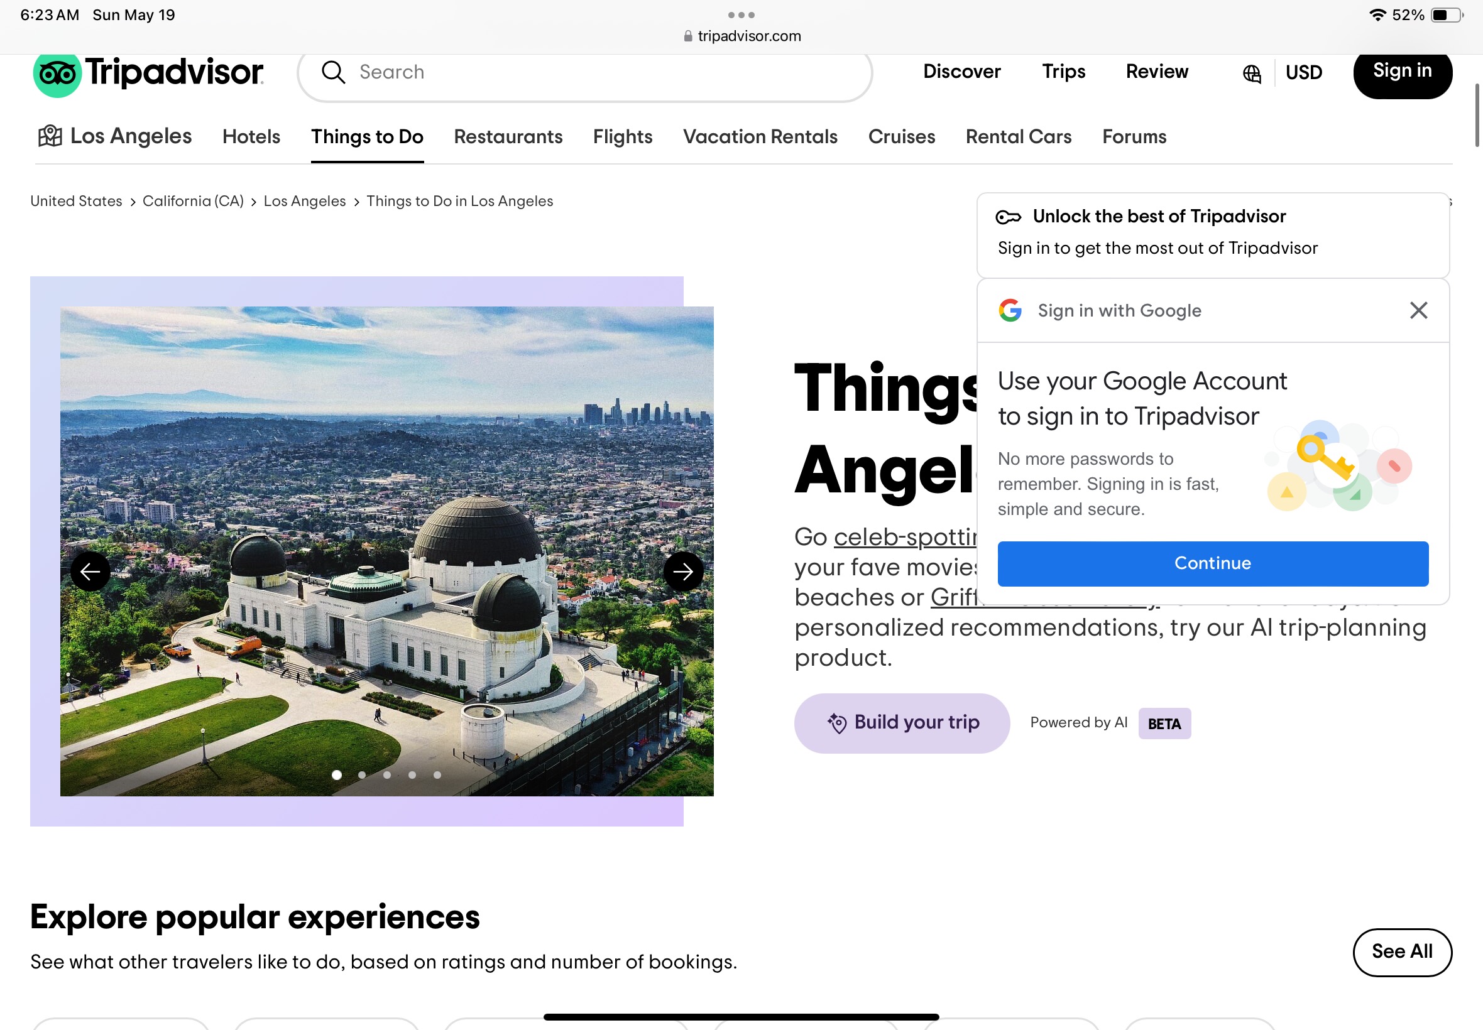
Task: Open the globe language selector icon
Action: click(x=1251, y=73)
